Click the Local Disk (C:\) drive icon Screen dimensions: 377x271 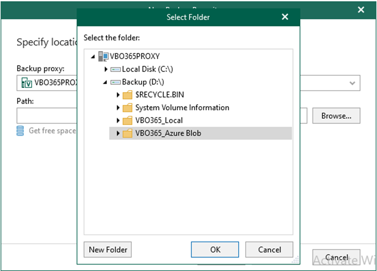click(x=116, y=69)
